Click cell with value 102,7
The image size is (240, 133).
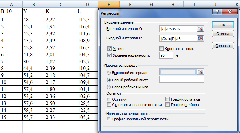tap(87, 61)
